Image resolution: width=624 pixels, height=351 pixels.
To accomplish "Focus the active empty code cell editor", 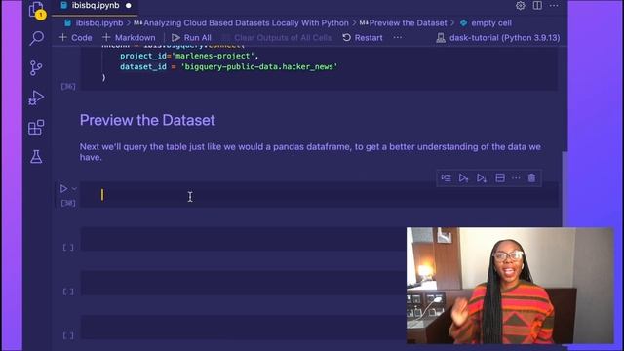I will point(319,195).
